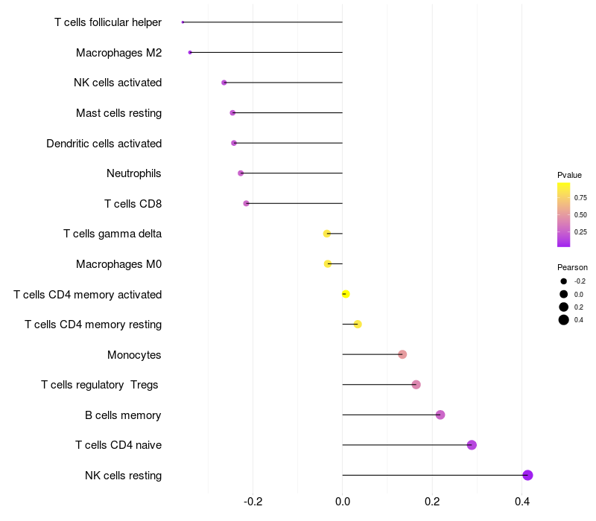596x521 pixels.
Task: Select the Neutrophils data point
Action: [241, 173]
